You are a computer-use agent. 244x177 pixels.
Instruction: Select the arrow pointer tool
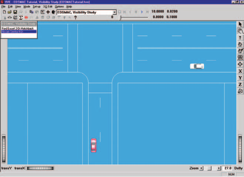(x=240, y=24)
